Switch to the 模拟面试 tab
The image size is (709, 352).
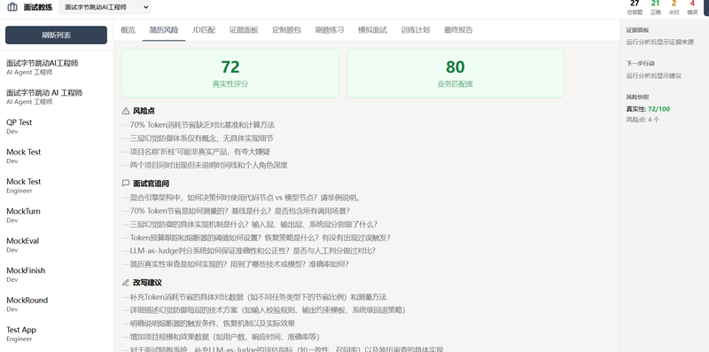(x=372, y=30)
